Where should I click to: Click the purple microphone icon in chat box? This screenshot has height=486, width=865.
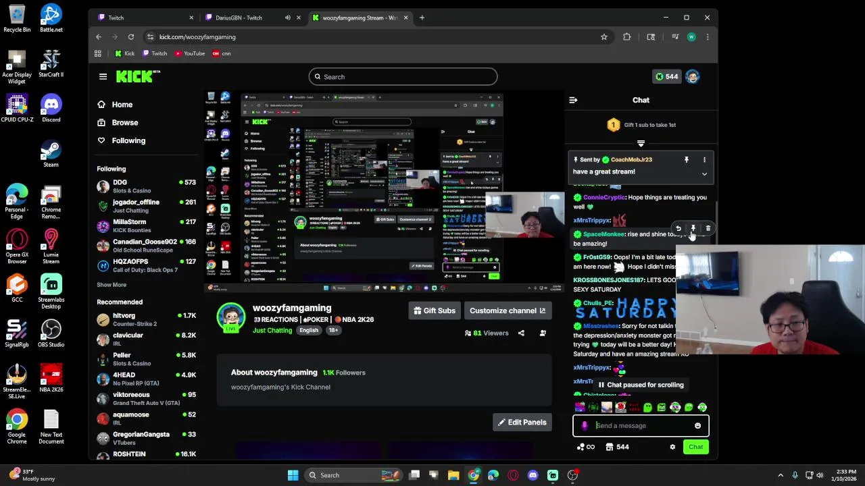click(x=585, y=426)
